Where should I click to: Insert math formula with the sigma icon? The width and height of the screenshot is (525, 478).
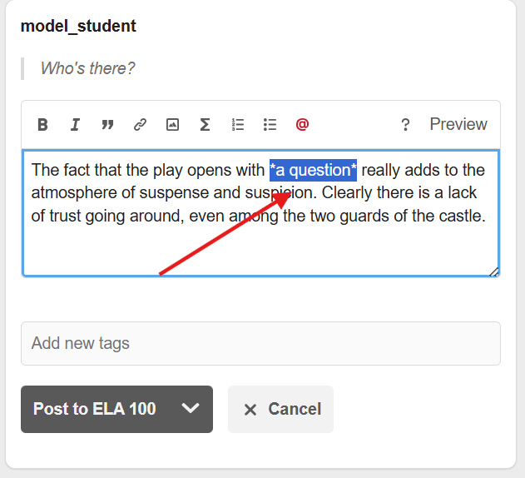tap(205, 125)
